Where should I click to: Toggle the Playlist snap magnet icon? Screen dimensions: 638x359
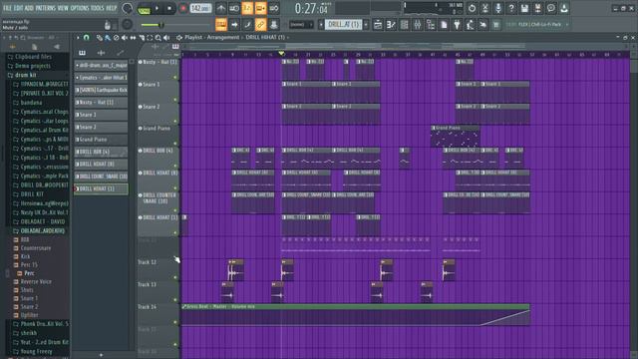(87, 38)
